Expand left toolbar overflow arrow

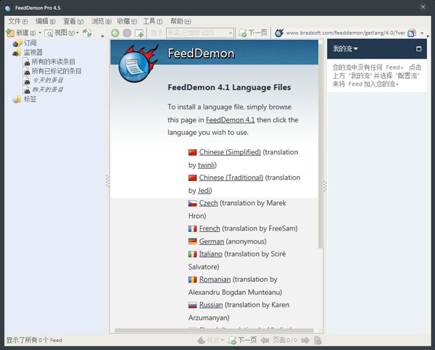tap(103, 36)
